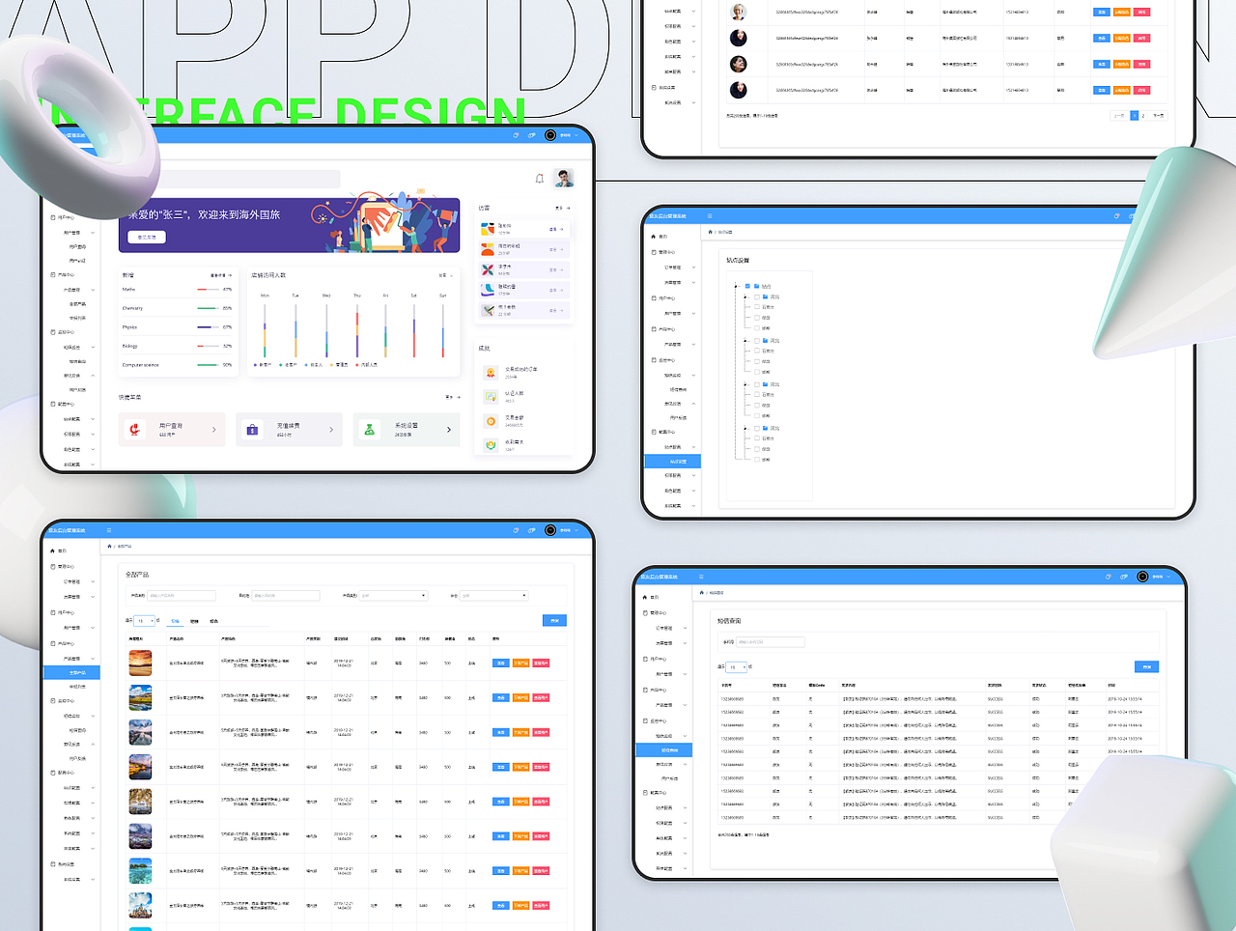The height and width of the screenshot is (931, 1236).
Task: Select the highlighted 全部产品 item in the product list sidebar
Action: 71,672
